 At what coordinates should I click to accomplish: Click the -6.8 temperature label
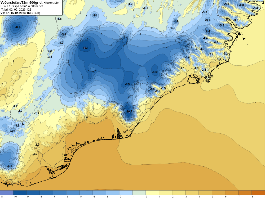pyautogui.click(x=152, y=89)
